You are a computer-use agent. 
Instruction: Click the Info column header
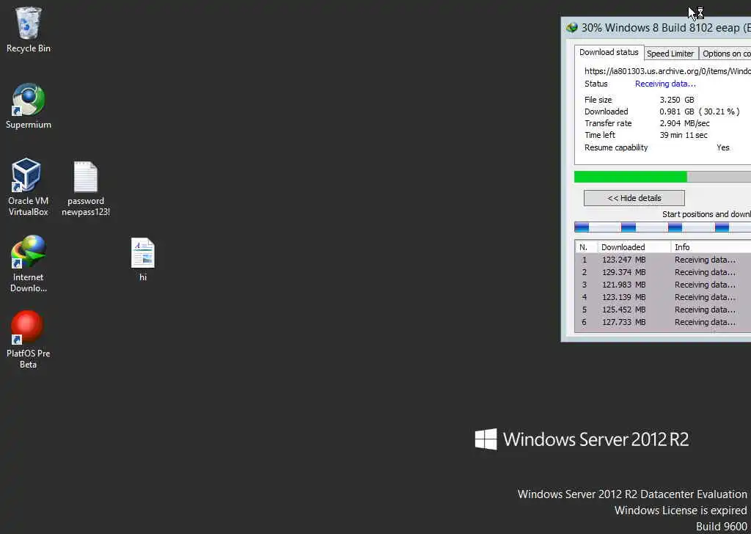pos(711,247)
